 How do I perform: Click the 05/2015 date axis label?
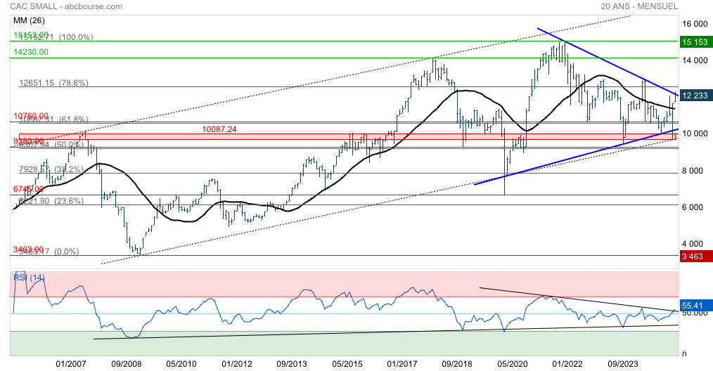347,364
